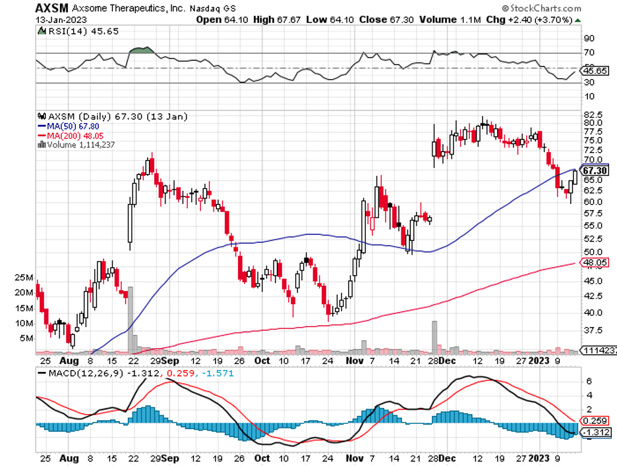
Task: Click the blue -1.571 histogram value in MACD legend
Action: (218, 373)
